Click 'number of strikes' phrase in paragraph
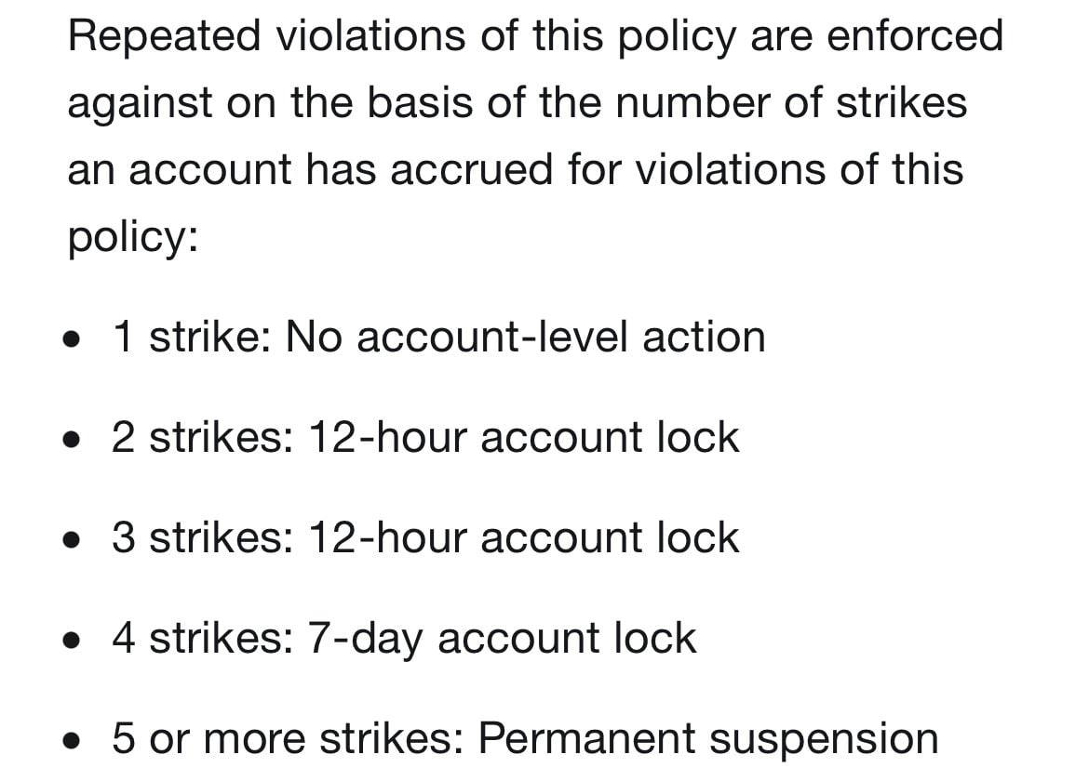This screenshot has width=1089, height=781. (791, 102)
